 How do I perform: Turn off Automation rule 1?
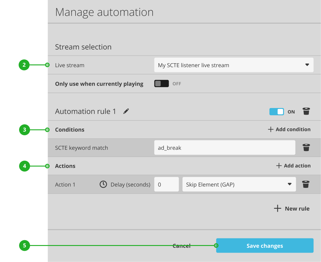[276, 111]
